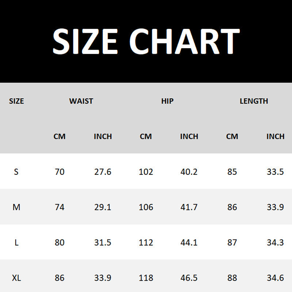The image size is (292, 292).
Task: Select the LENGTH column header
Action: [x=254, y=101]
